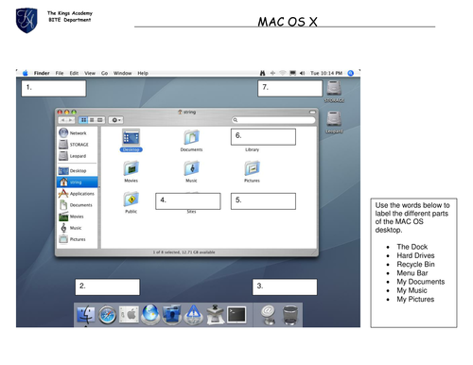Launch Terminal from the Dock

(x=236, y=315)
